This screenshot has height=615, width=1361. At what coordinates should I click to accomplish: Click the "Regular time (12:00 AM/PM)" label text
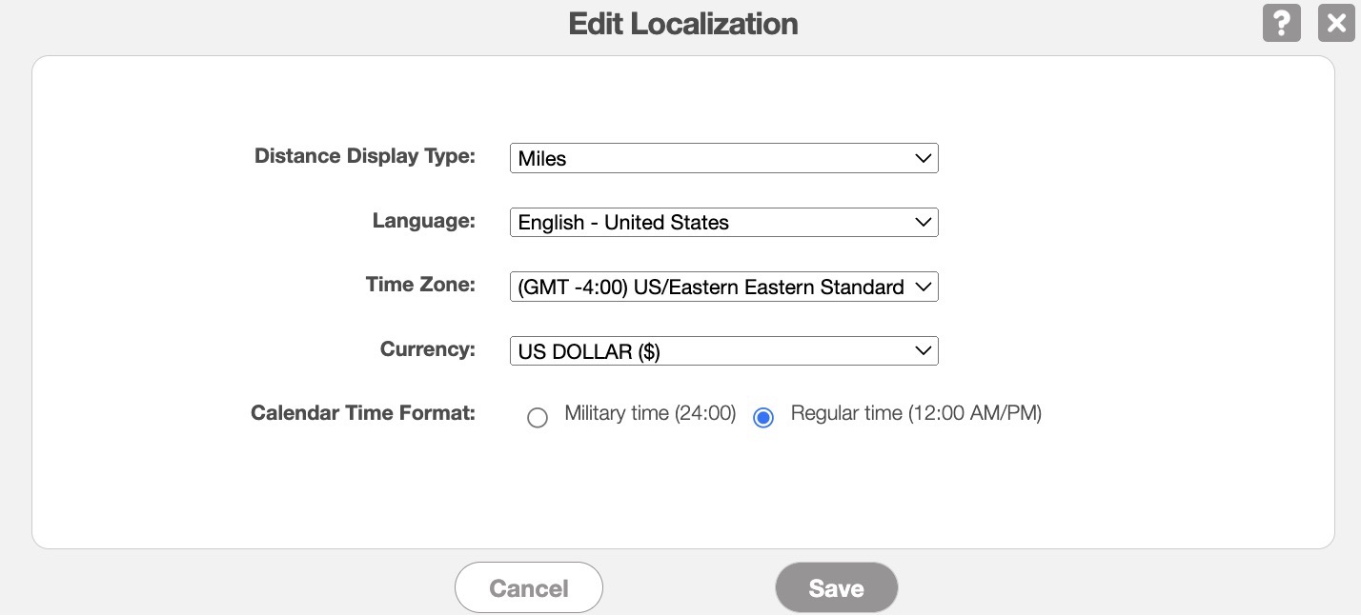coord(916,413)
